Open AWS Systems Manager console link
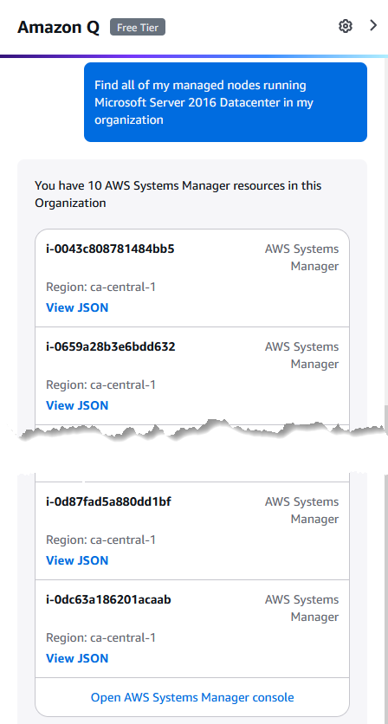The height and width of the screenshot is (724, 388). (x=192, y=697)
